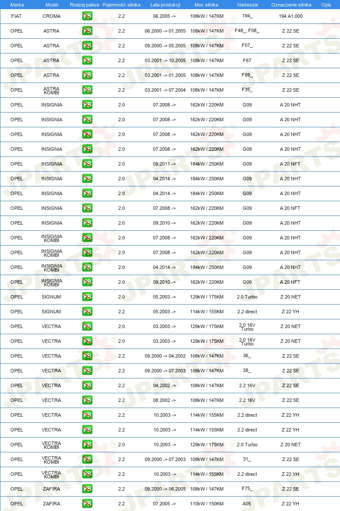Click fuel icon in VECTRA 36_ row
Image resolution: width=340 pixels, height=511 pixels.
pyautogui.click(x=87, y=356)
